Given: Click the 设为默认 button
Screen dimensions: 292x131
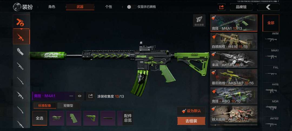Looking at the screenshot, I should (x=191, y=111).
